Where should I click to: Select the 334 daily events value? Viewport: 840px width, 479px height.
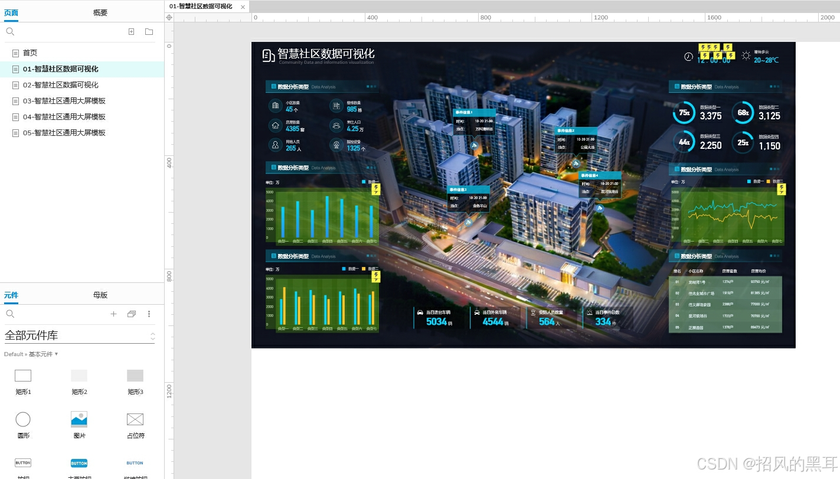(603, 322)
